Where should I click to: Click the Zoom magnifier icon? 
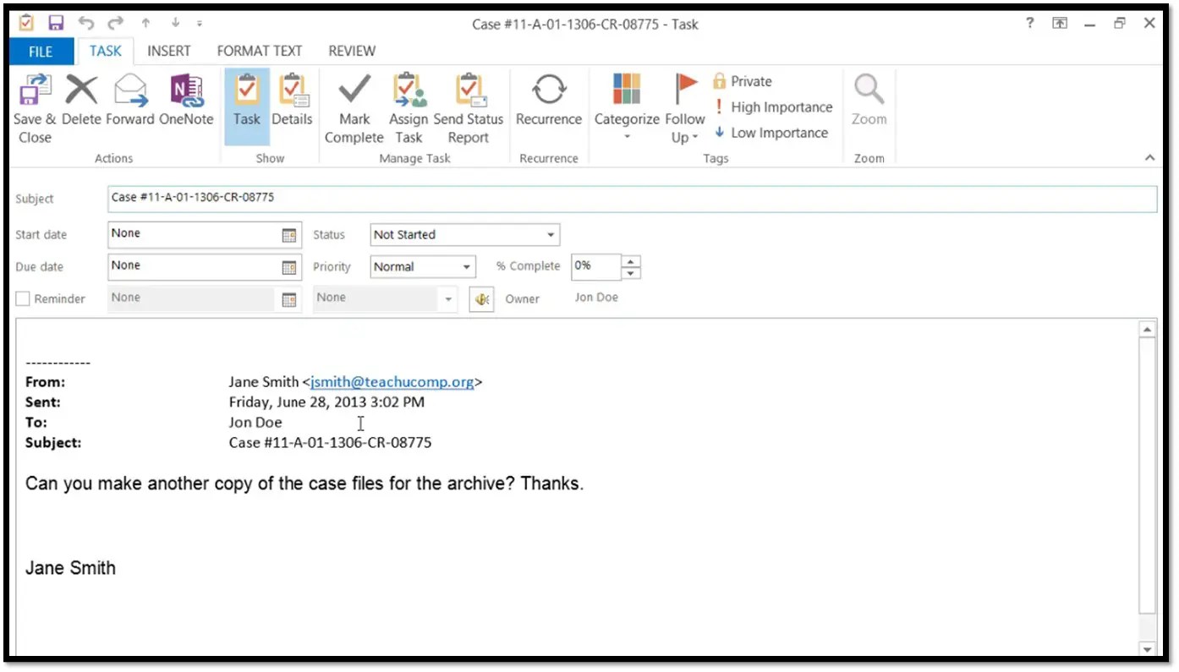click(869, 90)
